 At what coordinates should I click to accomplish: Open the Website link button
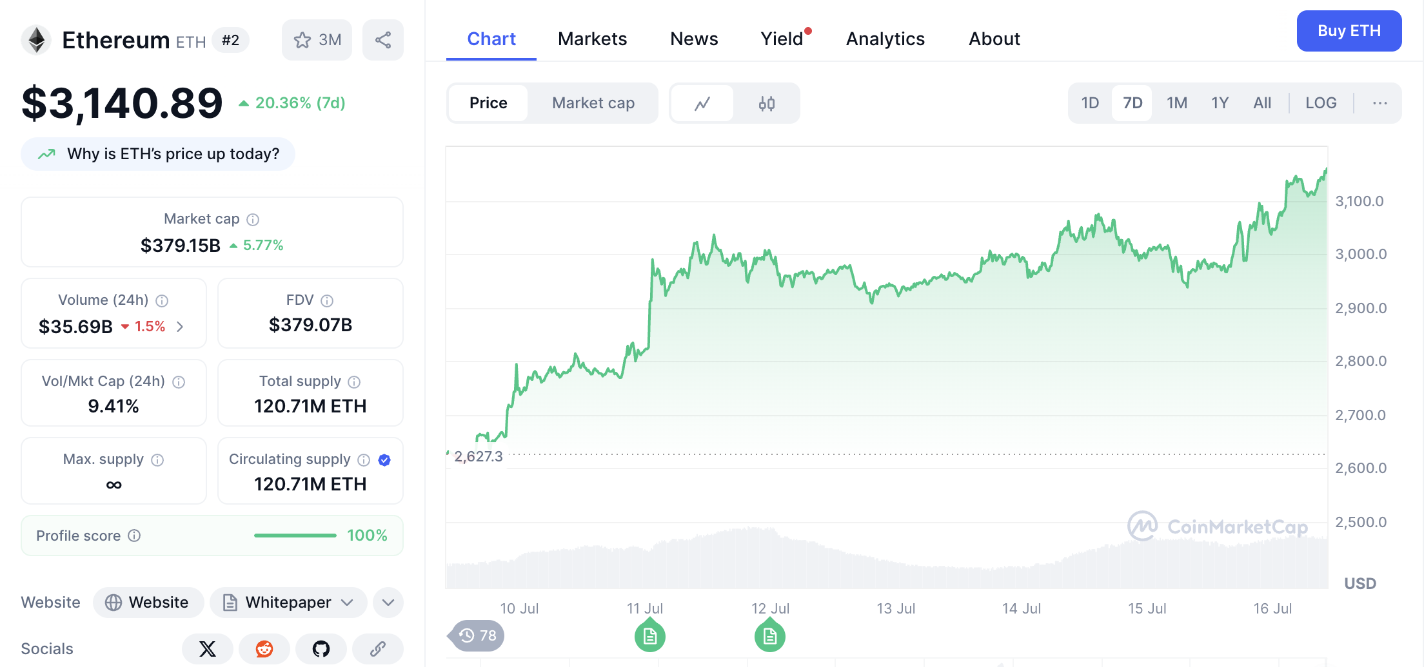click(148, 603)
